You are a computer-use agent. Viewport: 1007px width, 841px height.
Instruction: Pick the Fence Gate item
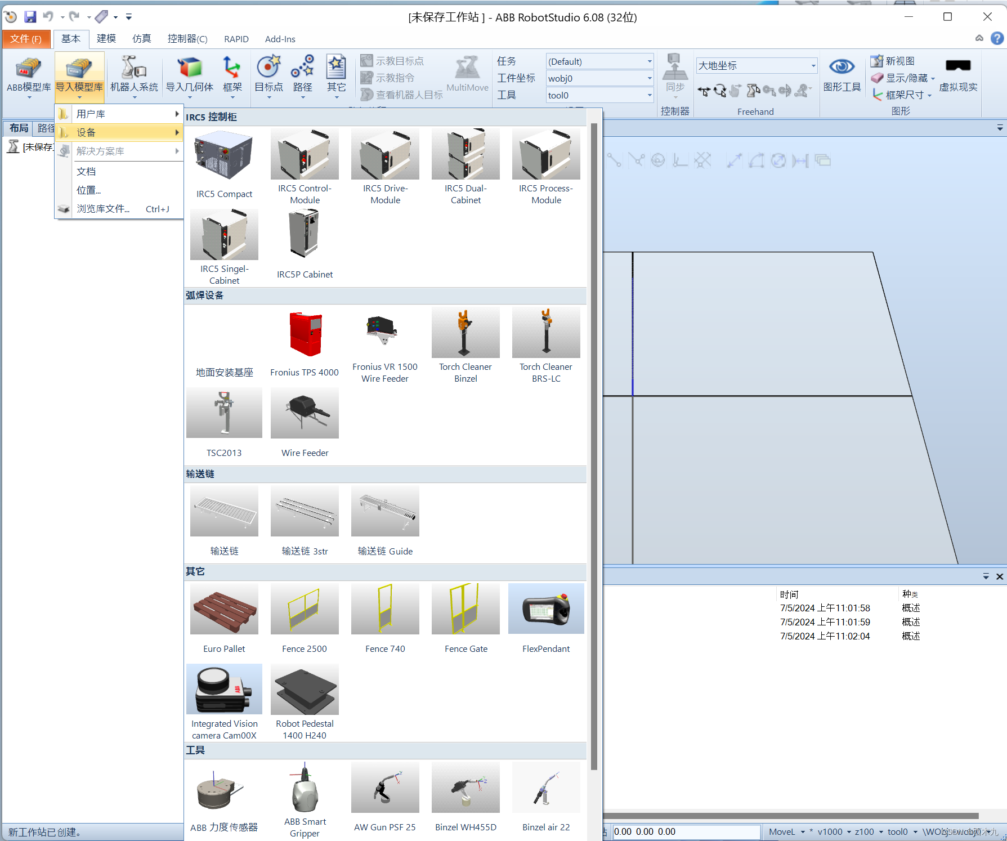[466, 619]
